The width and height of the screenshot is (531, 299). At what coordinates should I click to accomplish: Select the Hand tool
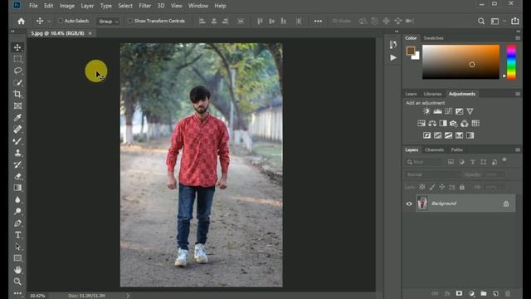click(x=17, y=270)
